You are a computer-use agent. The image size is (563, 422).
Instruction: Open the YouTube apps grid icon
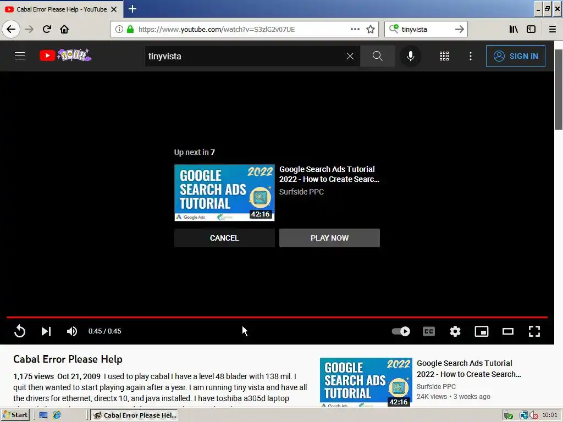pos(444,56)
